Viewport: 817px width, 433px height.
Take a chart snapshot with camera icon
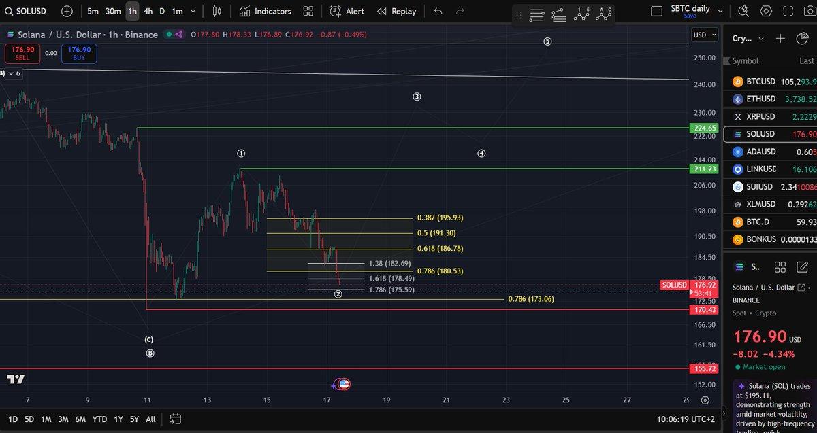click(x=809, y=11)
